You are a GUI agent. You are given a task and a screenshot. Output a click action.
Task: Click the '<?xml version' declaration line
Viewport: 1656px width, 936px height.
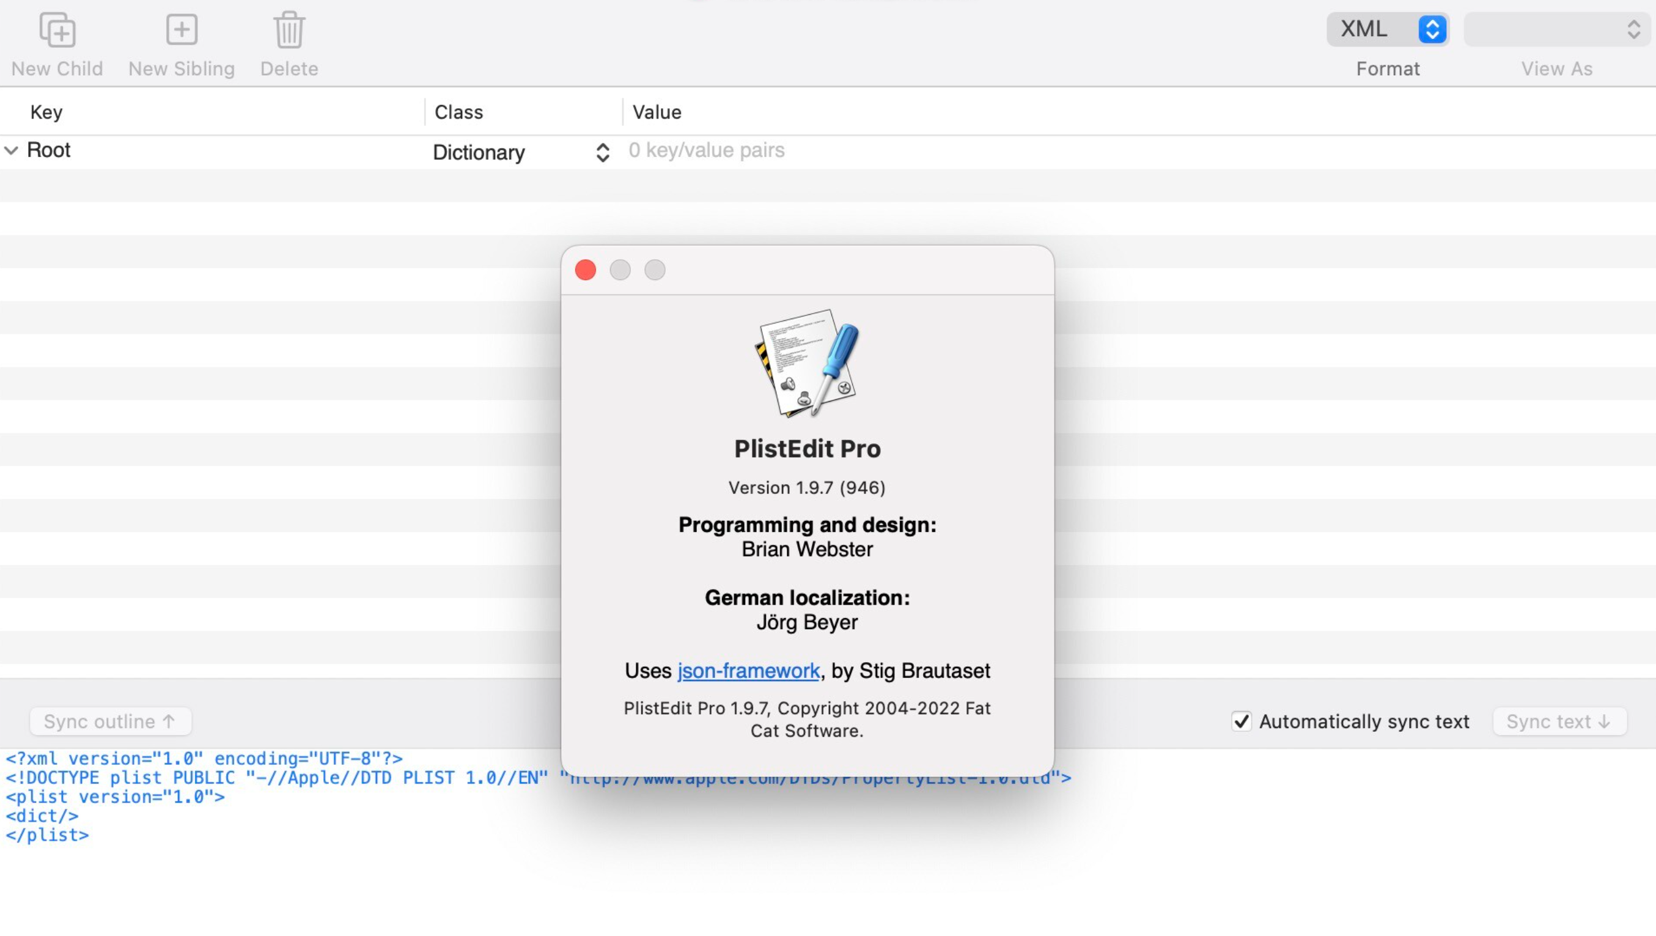tap(204, 759)
